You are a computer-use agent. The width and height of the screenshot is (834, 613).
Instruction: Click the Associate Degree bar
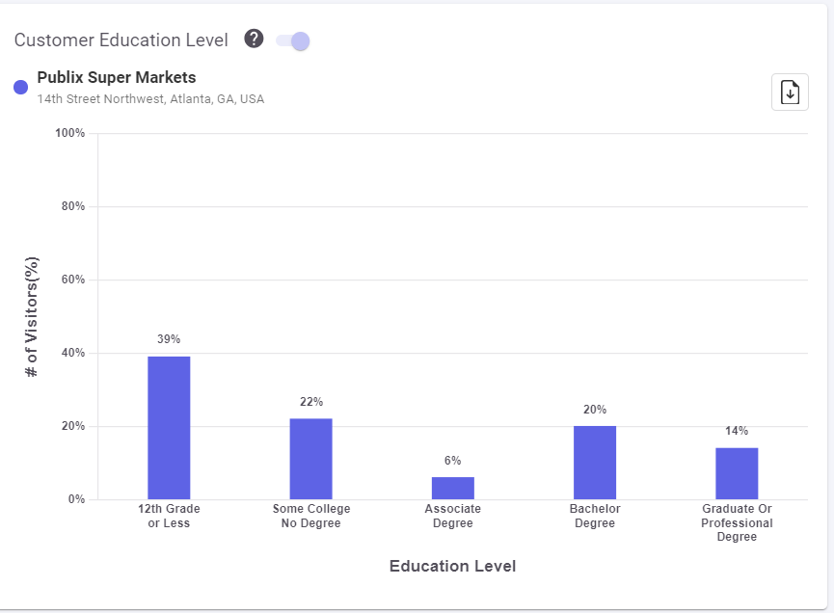[453, 488]
